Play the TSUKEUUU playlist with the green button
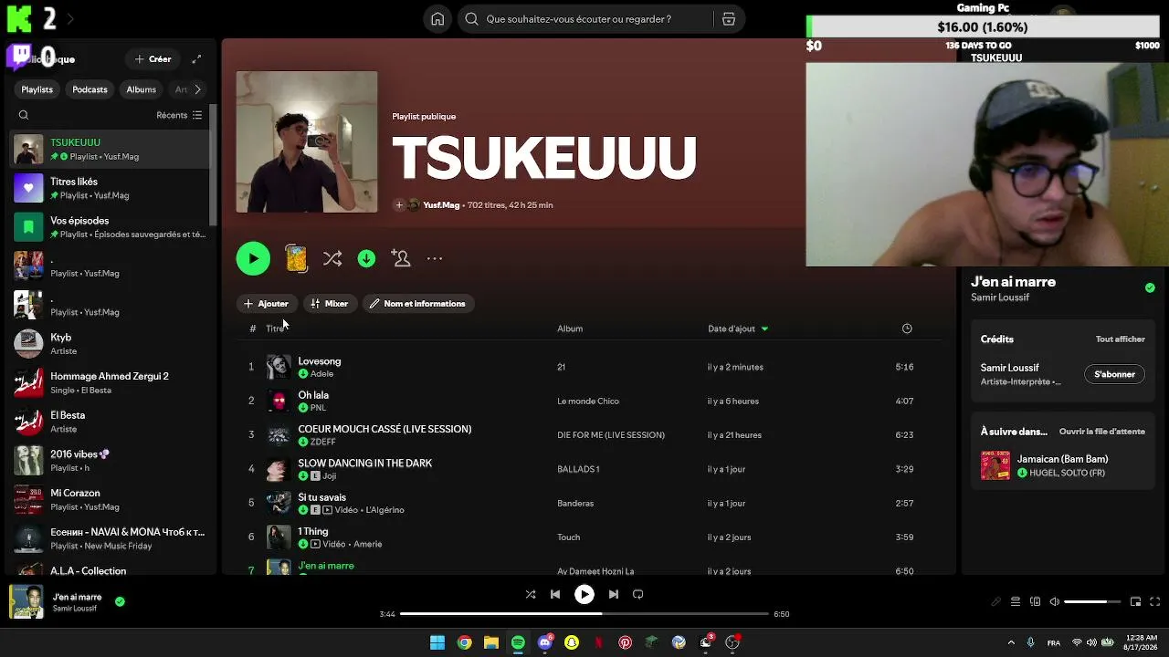The width and height of the screenshot is (1169, 657). coord(253,258)
